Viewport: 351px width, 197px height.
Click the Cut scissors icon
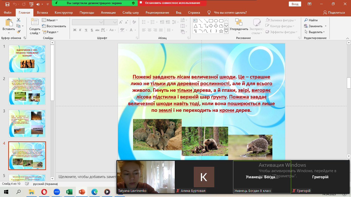point(19,20)
